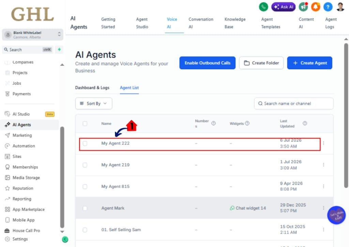Open the user profile avatar

340,7
